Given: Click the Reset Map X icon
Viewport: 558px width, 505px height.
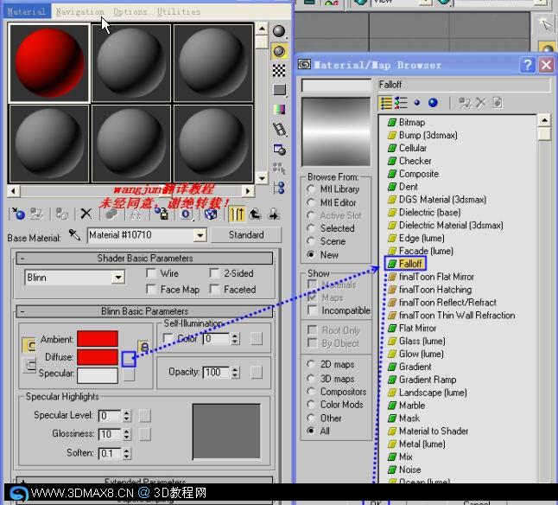Looking at the screenshot, I should [86, 214].
